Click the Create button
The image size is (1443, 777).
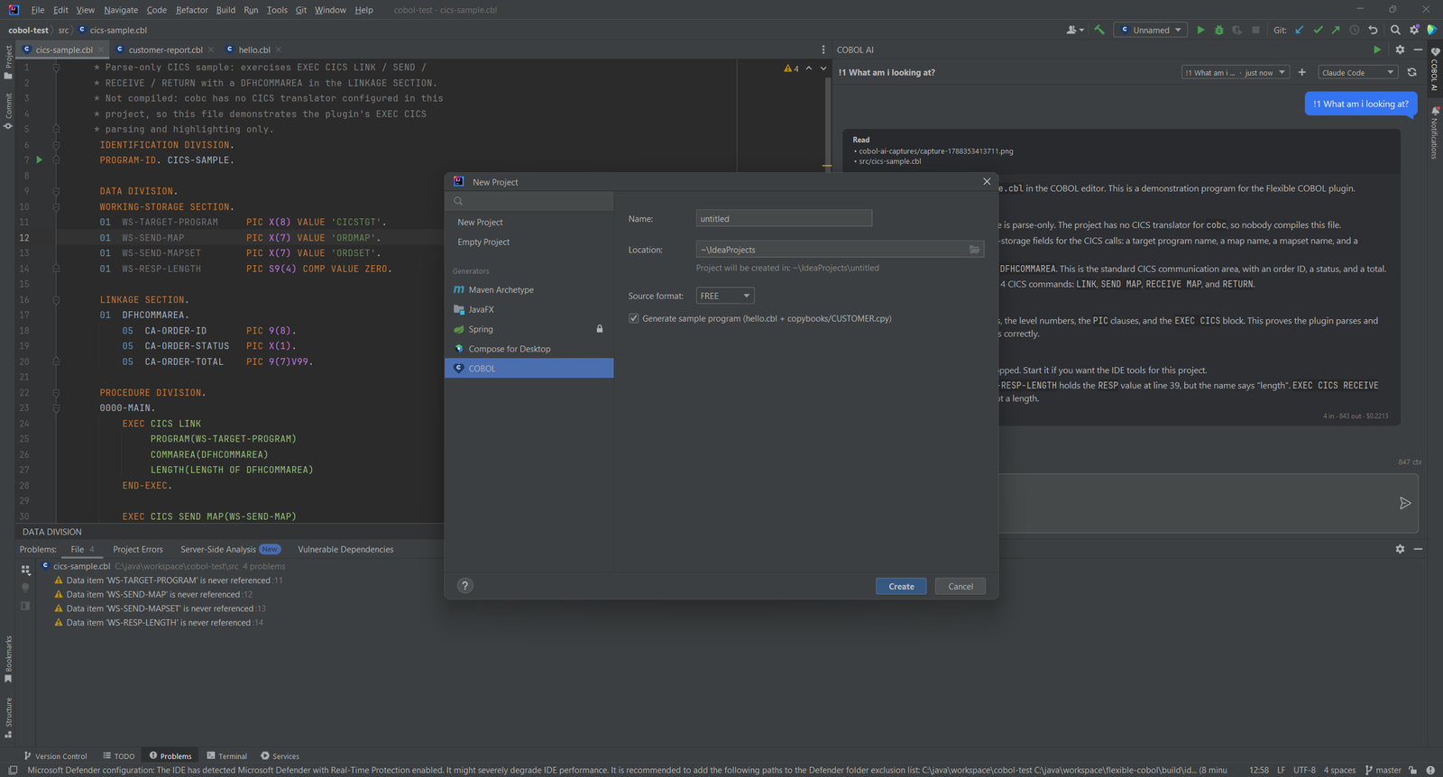pos(901,586)
